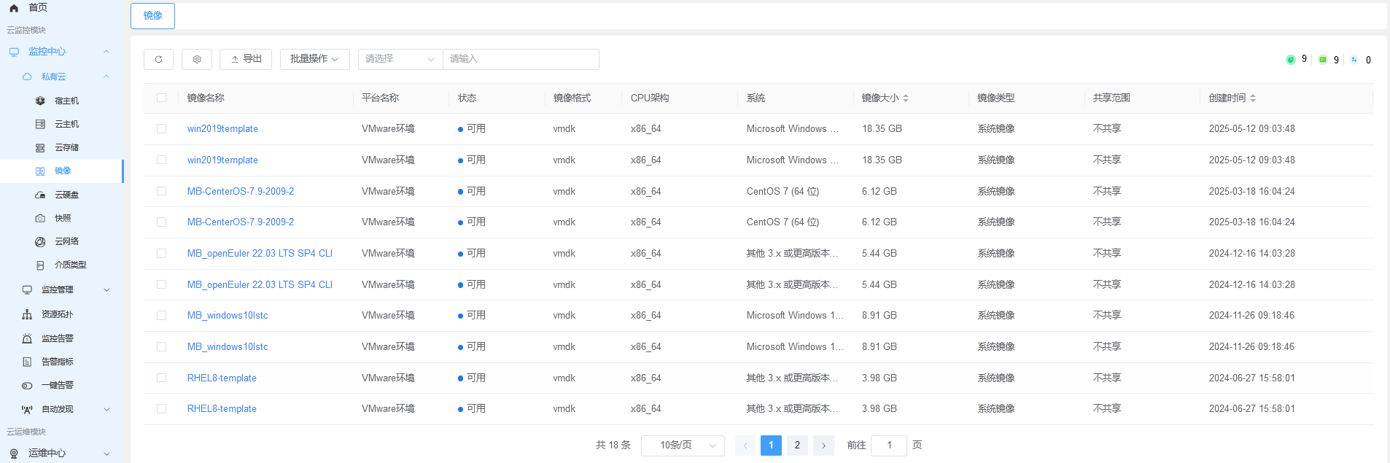Click current page 1 button
The height and width of the screenshot is (463, 1390).
tap(771, 446)
